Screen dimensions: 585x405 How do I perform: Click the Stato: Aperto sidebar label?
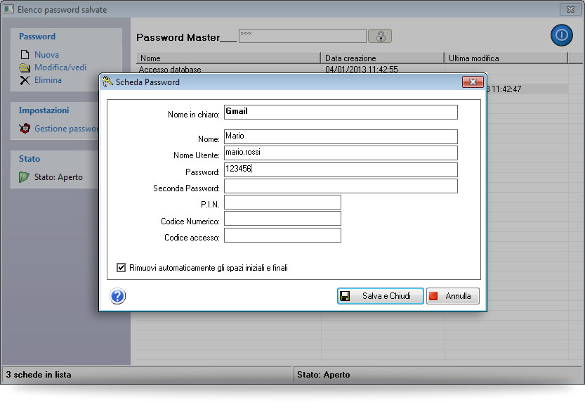tap(58, 177)
